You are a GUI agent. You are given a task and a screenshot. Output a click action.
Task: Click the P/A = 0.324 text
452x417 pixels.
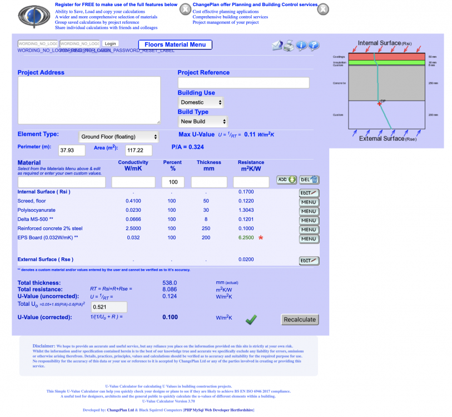(x=188, y=147)
